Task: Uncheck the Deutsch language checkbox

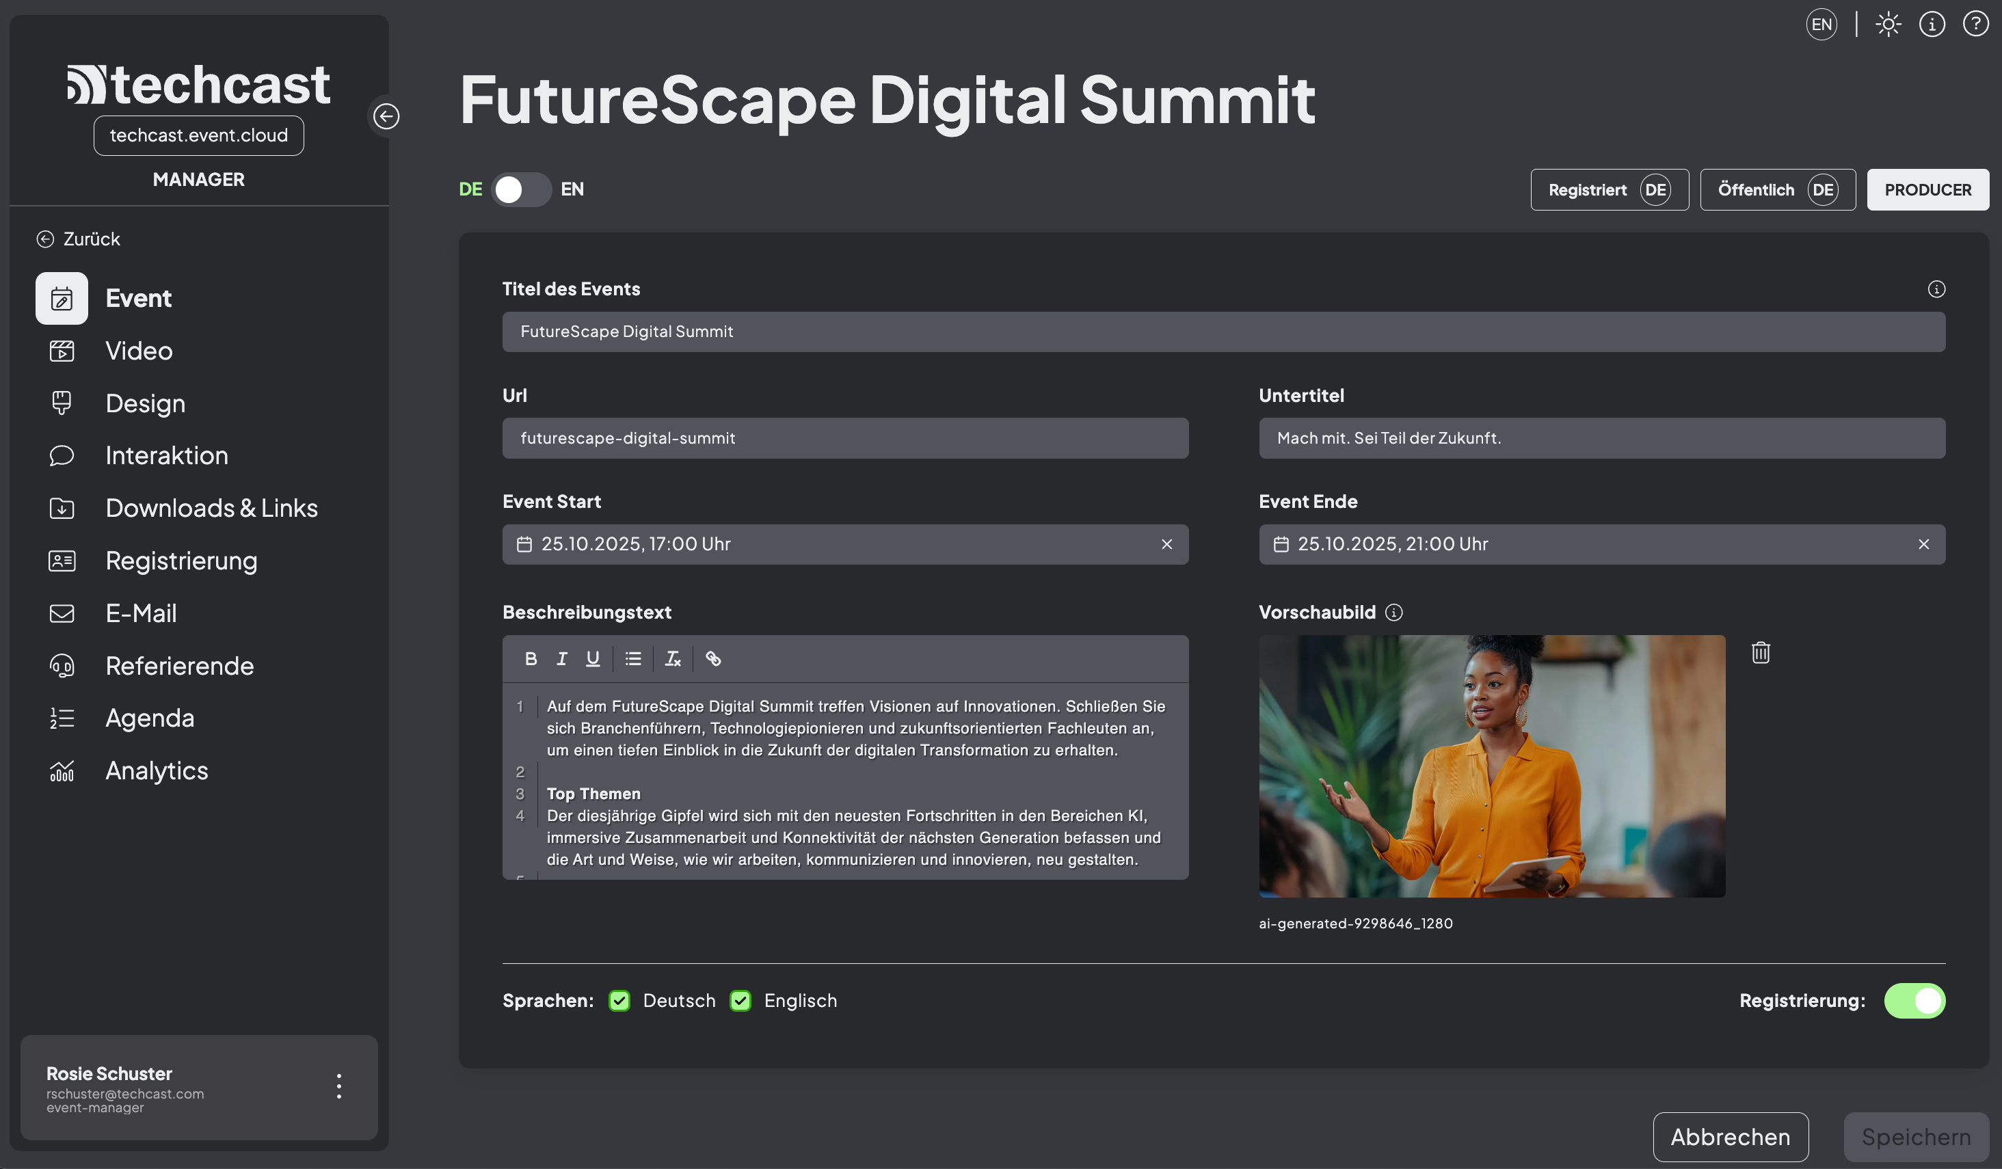Action: point(619,1001)
